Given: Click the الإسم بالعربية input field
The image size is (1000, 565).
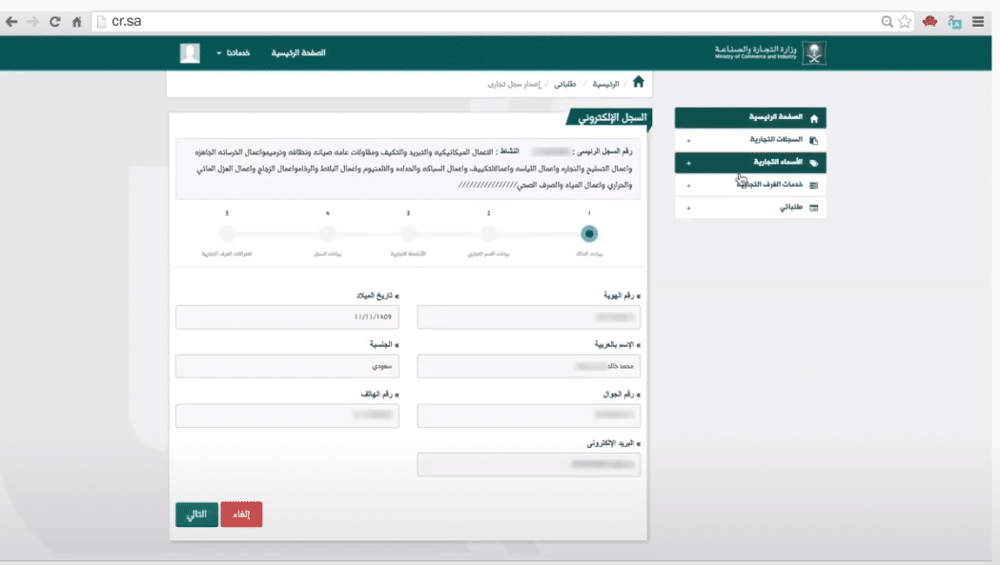Looking at the screenshot, I should (529, 366).
